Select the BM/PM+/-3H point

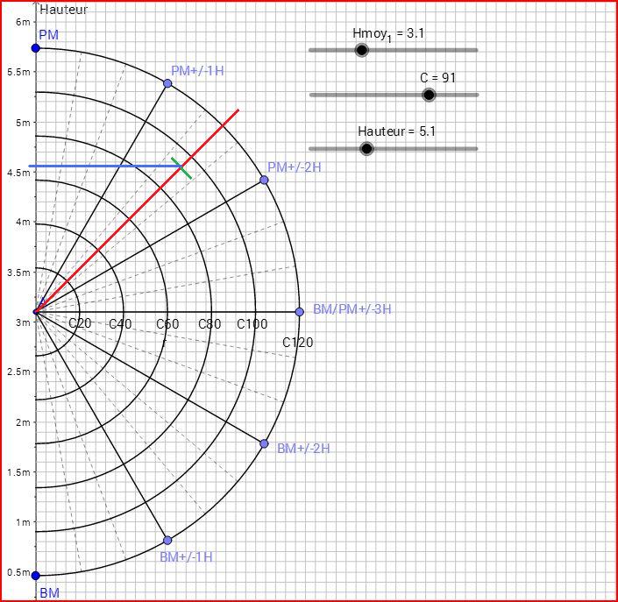point(299,312)
